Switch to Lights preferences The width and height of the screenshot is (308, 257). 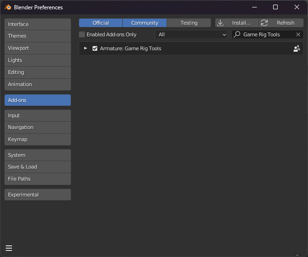coord(38,60)
